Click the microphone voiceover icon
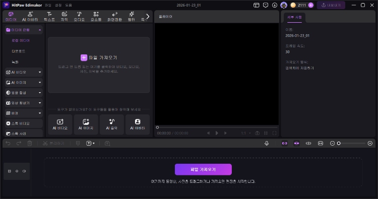The height and width of the screenshot is (199, 378). click(x=267, y=144)
